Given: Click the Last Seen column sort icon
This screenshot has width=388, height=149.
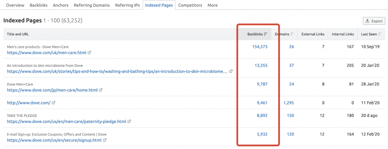Looking at the screenshot, I should coord(380,34).
